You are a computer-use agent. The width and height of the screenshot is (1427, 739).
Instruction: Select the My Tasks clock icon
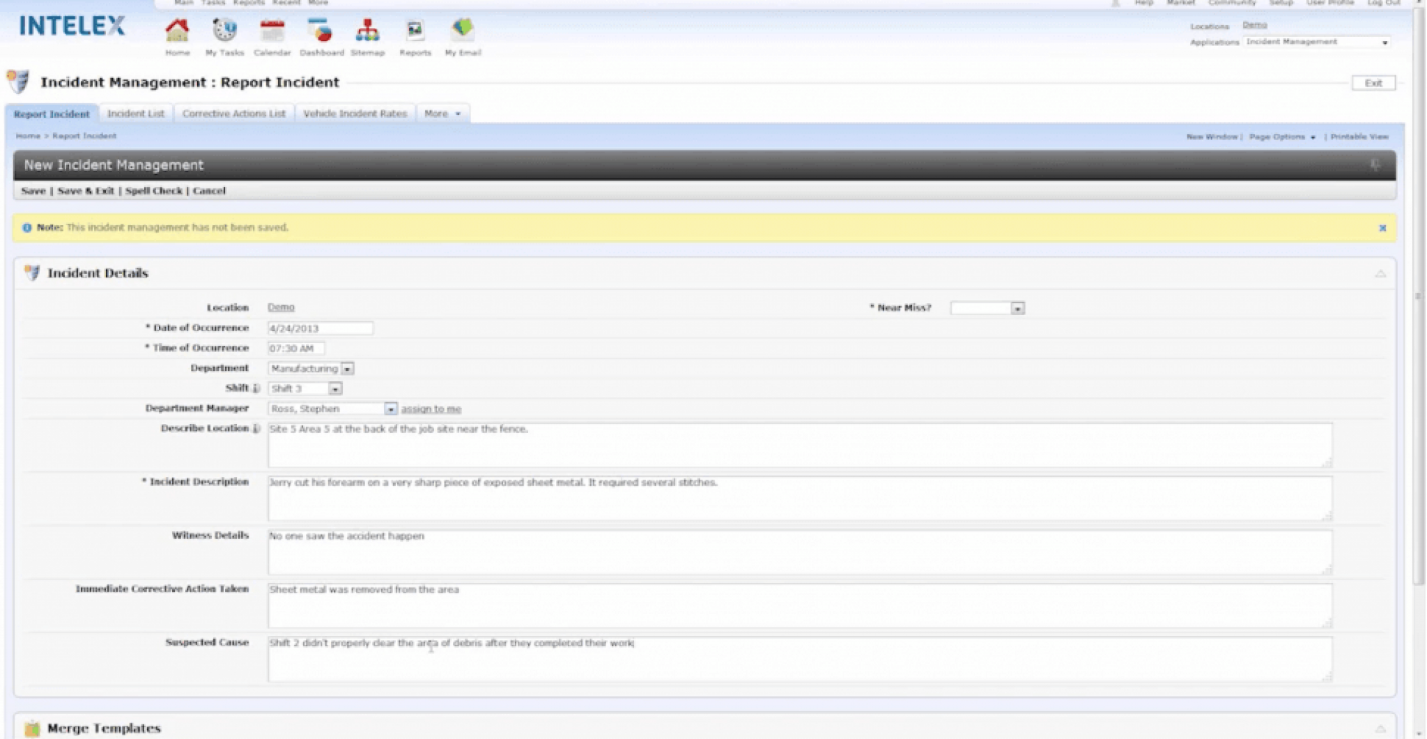point(224,31)
